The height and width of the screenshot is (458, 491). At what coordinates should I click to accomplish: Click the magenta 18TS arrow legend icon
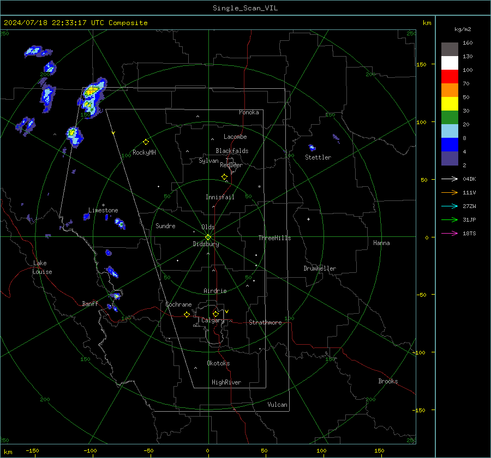[450, 233]
